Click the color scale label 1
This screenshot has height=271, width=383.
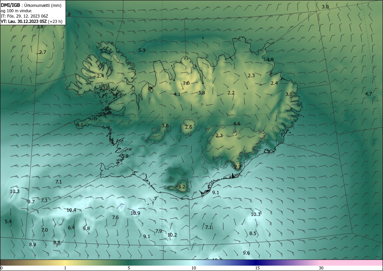click(65, 268)
